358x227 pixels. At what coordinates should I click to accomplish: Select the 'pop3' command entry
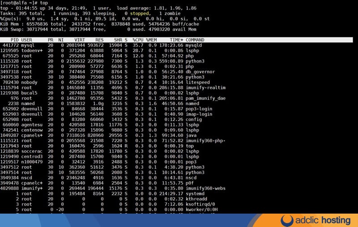[x=191, y=162]
